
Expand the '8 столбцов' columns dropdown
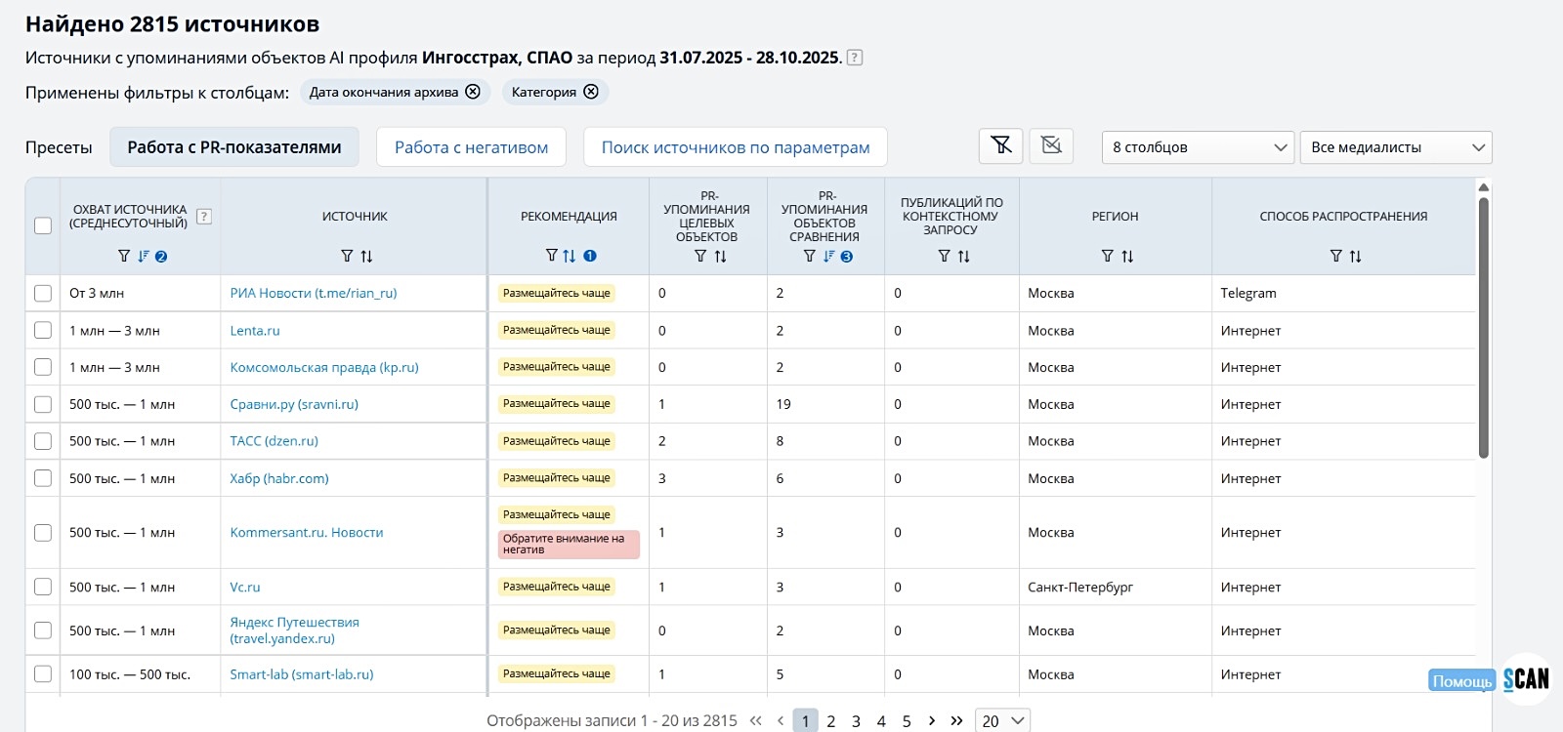click(1198, 147)
